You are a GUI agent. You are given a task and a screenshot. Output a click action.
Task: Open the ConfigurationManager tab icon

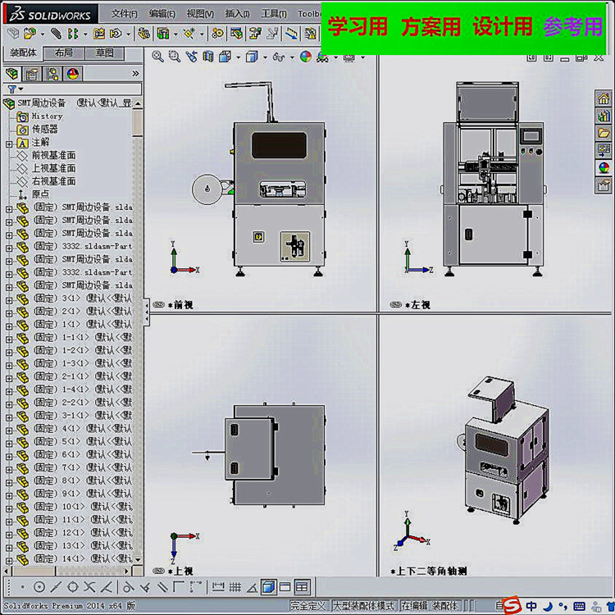tap(52, 74)
